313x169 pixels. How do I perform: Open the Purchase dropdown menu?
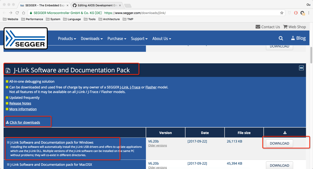[x=117, y=38]
